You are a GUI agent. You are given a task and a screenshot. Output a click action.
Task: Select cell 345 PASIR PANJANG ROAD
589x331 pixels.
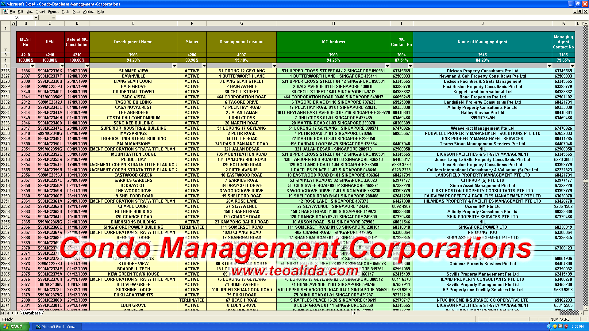click(242, 144)
